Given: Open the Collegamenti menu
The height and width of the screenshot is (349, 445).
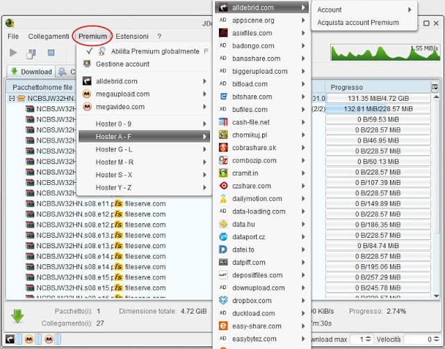Looking at the screenshot, I should pos(49,36).
